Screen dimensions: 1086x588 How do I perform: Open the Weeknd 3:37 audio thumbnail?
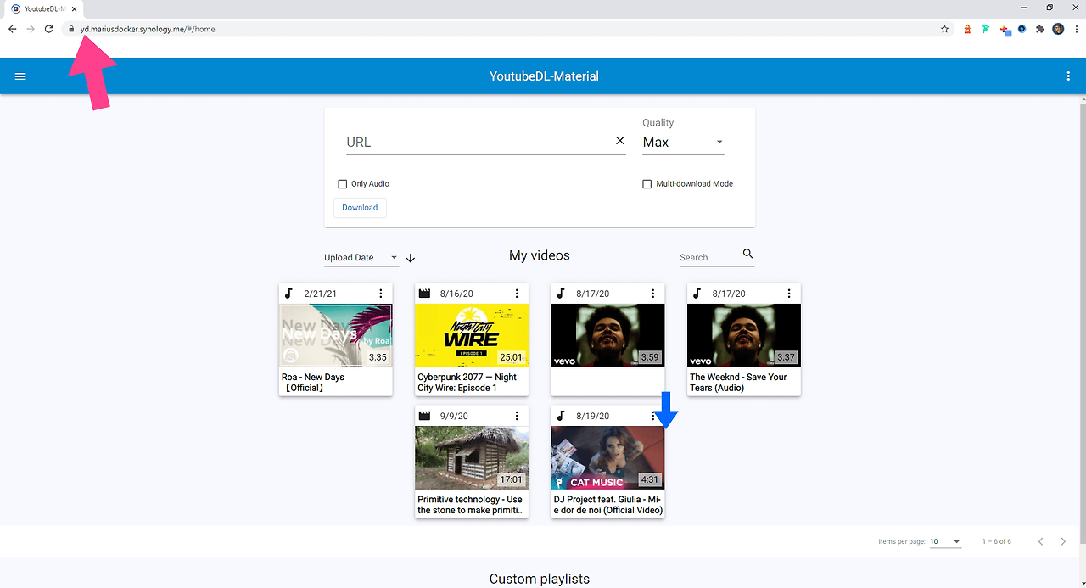pos(744,335)
